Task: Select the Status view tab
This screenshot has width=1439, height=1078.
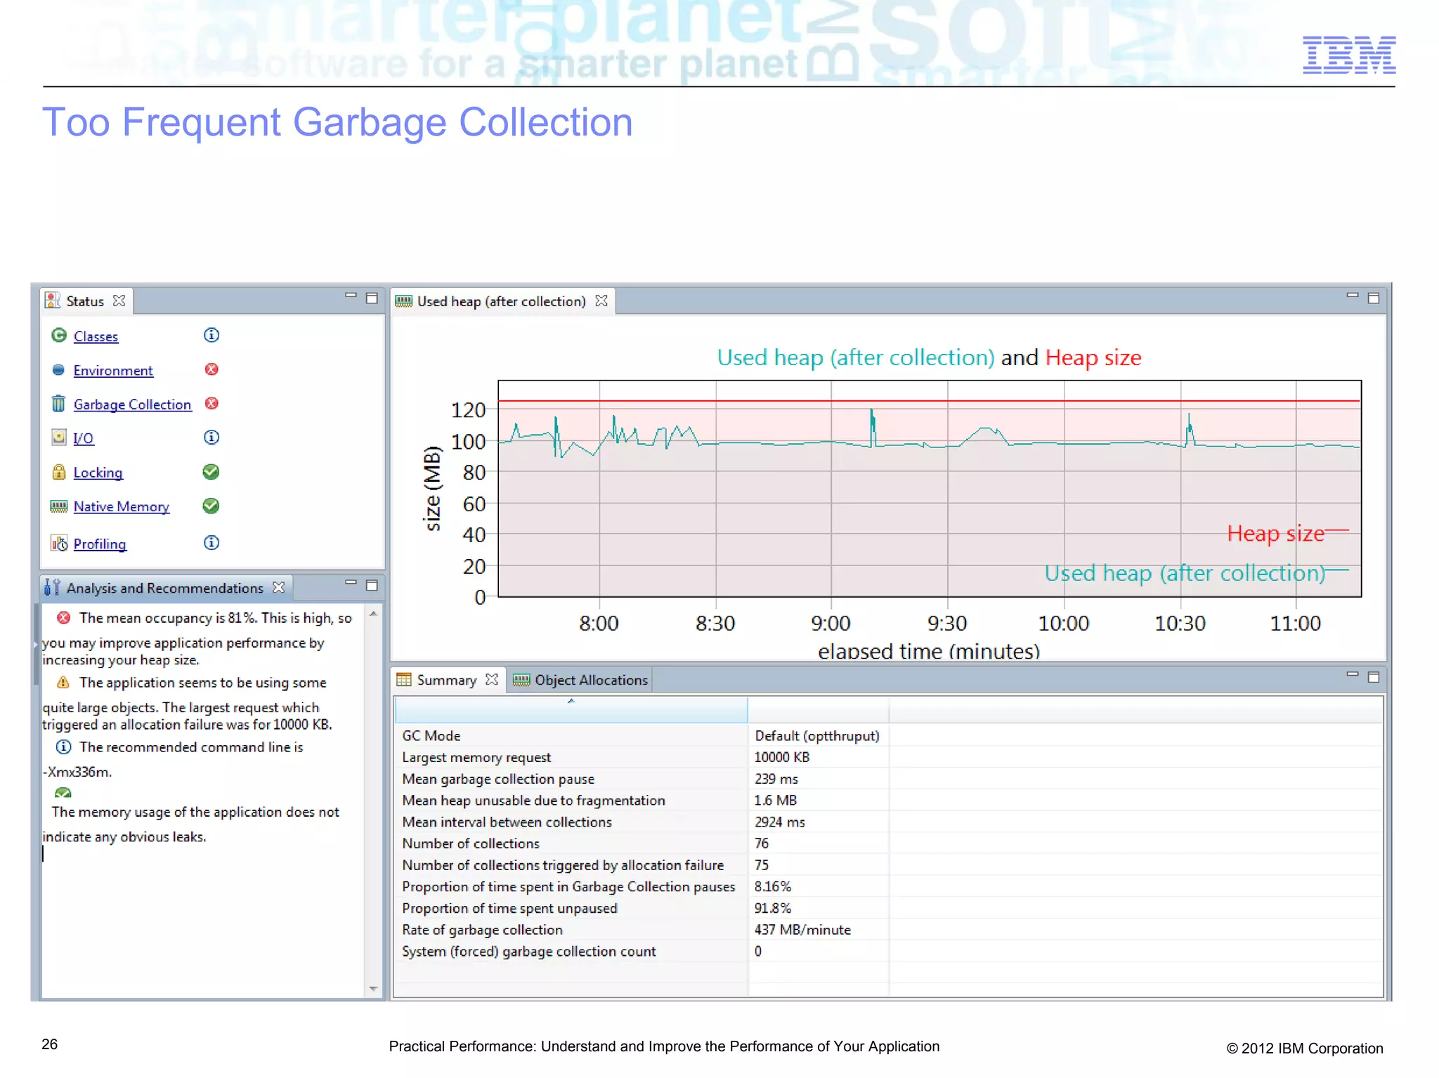Action: click(x=85, y=301)
